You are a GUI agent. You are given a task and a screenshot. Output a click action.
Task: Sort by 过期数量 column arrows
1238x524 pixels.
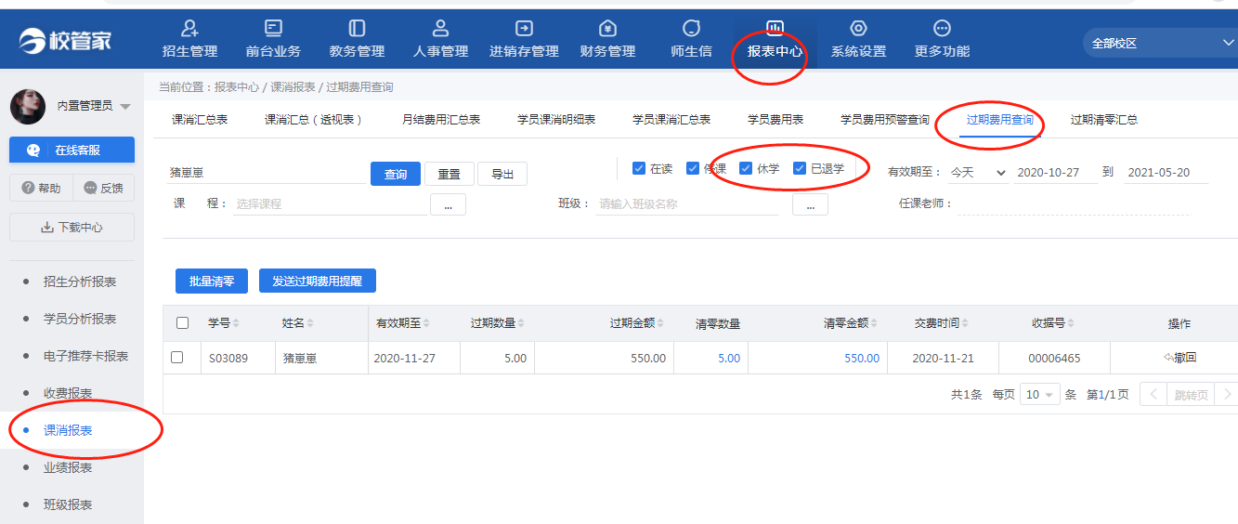[x=521, y=323]
